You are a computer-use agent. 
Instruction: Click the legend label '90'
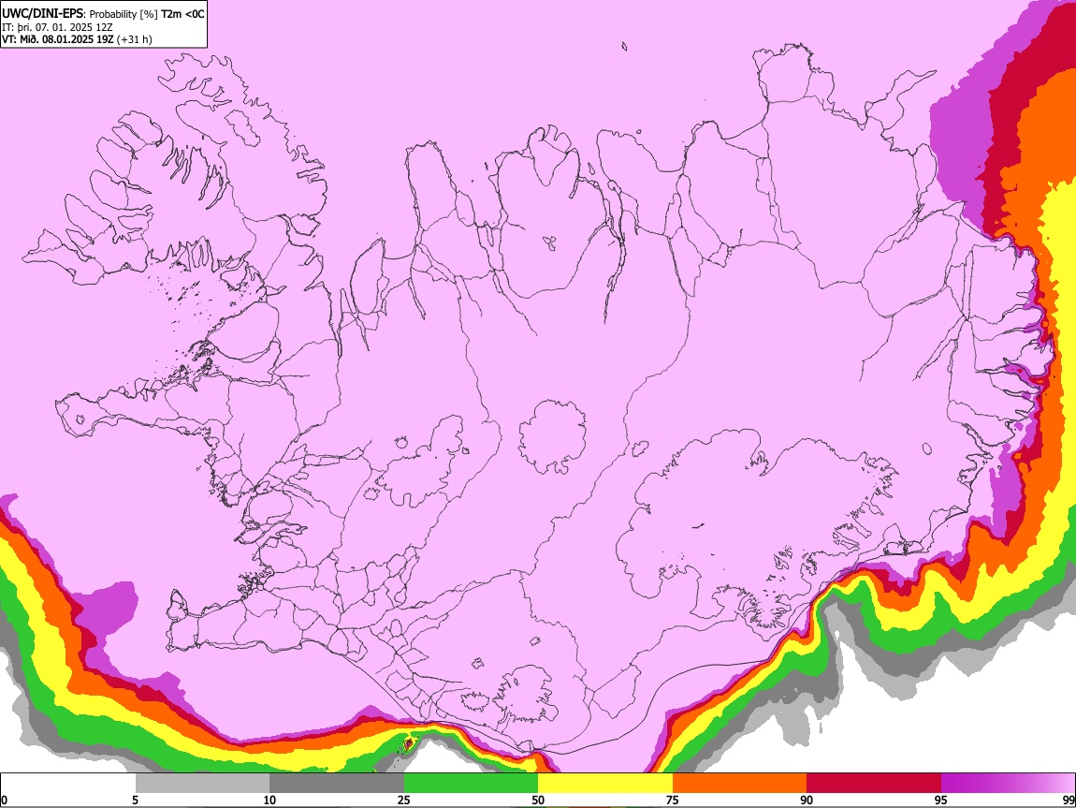point(807,801)
